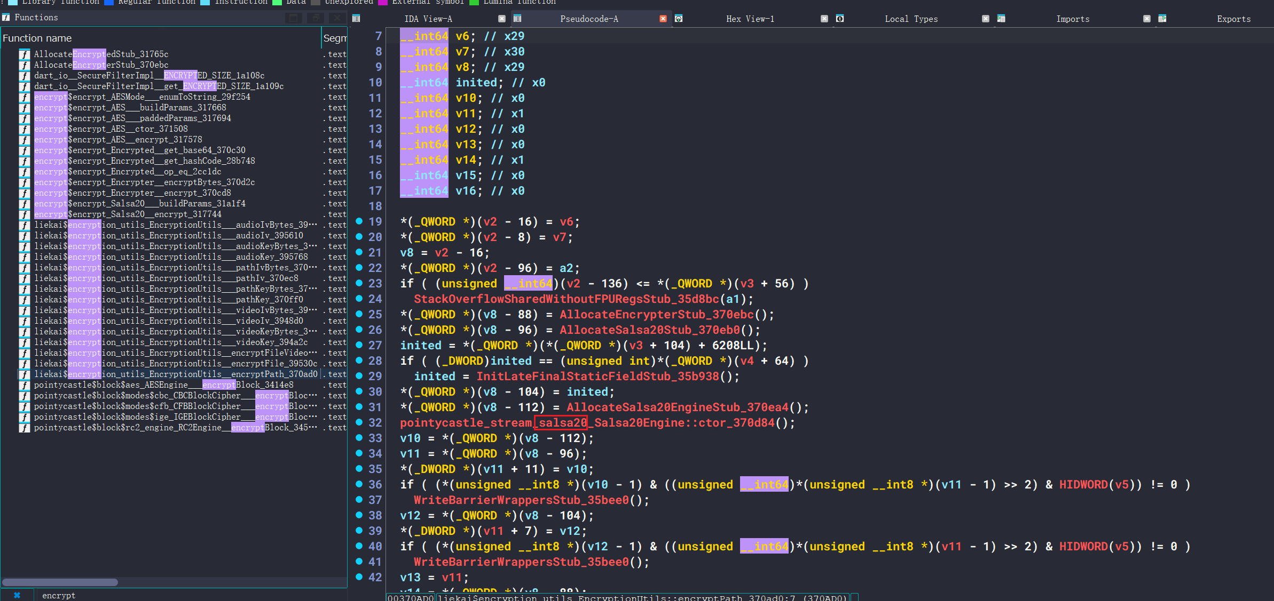Switch to the Pseudocode-A tab
Viewport: 1274px width, 601px height.
589,19
